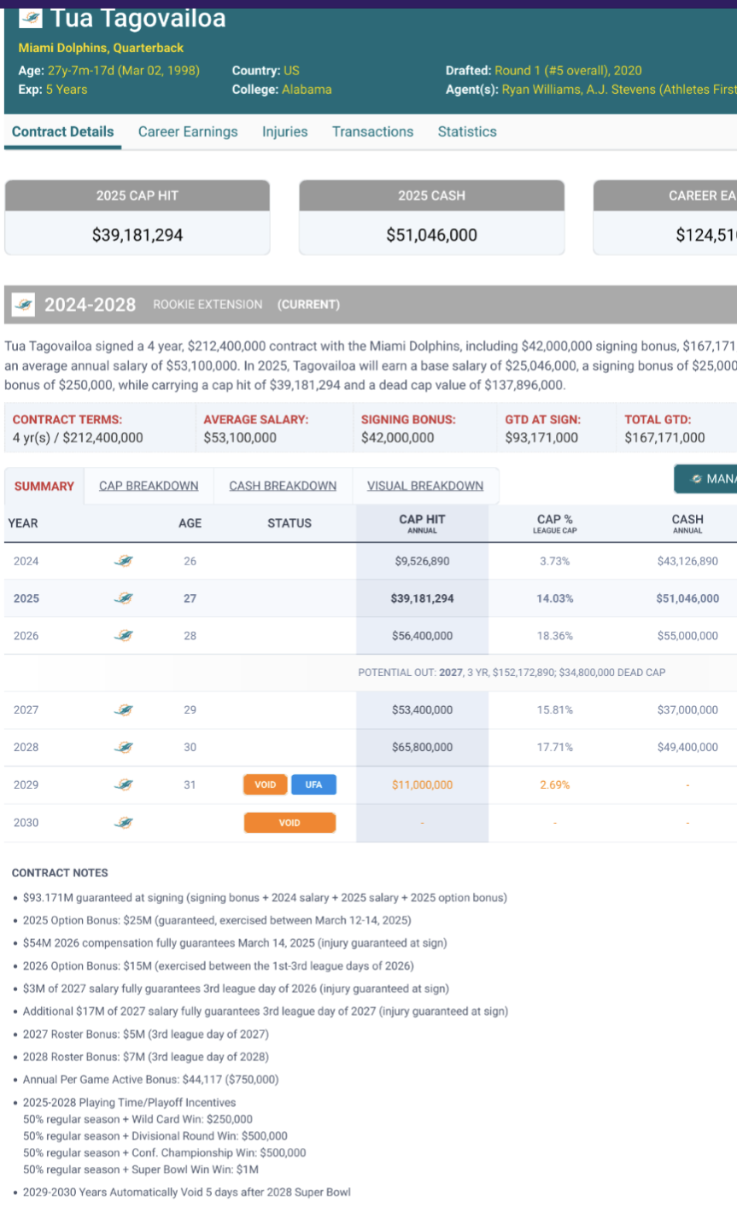Click the Dolphins logo in the 2024 row
Screen dimensions: 737x1207
(x=124, y=561)
